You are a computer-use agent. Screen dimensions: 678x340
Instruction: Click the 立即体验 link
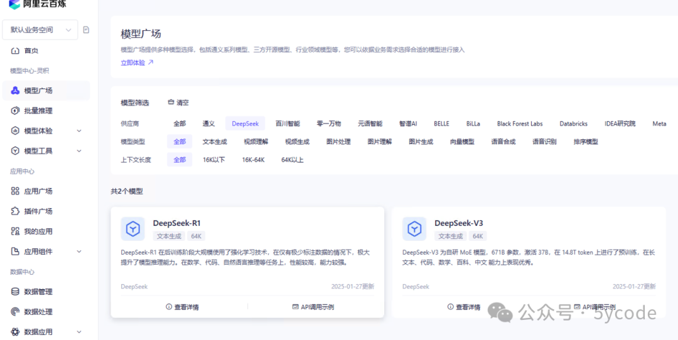[x=132, y=63]
